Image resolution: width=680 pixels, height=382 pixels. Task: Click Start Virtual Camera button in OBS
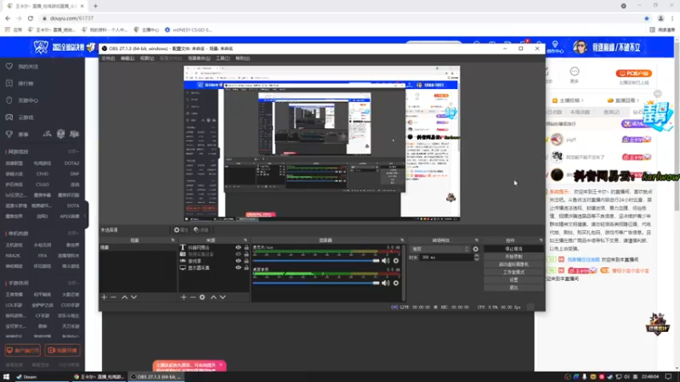513,264
